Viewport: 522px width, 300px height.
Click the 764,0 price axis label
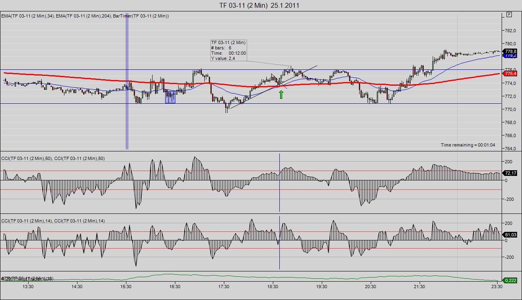tap(510, 149)
